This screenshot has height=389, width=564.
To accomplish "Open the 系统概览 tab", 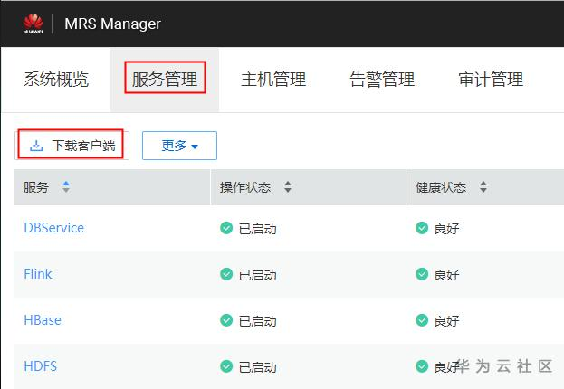I will point(56,80).
